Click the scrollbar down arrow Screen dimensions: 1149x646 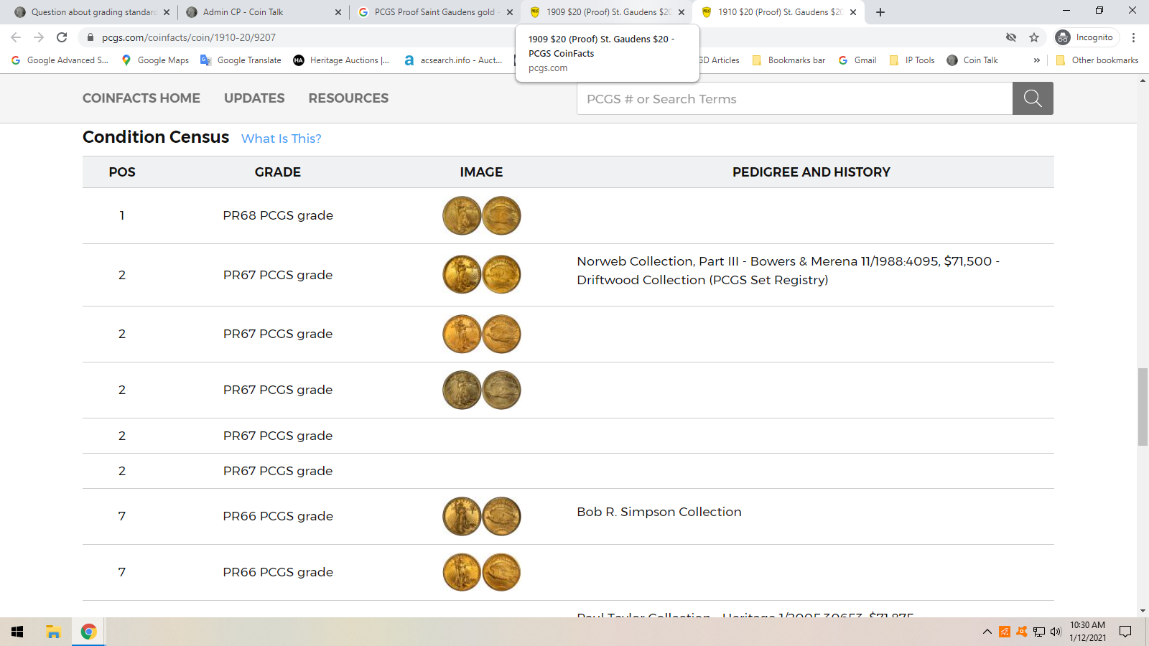point(1143,611)
